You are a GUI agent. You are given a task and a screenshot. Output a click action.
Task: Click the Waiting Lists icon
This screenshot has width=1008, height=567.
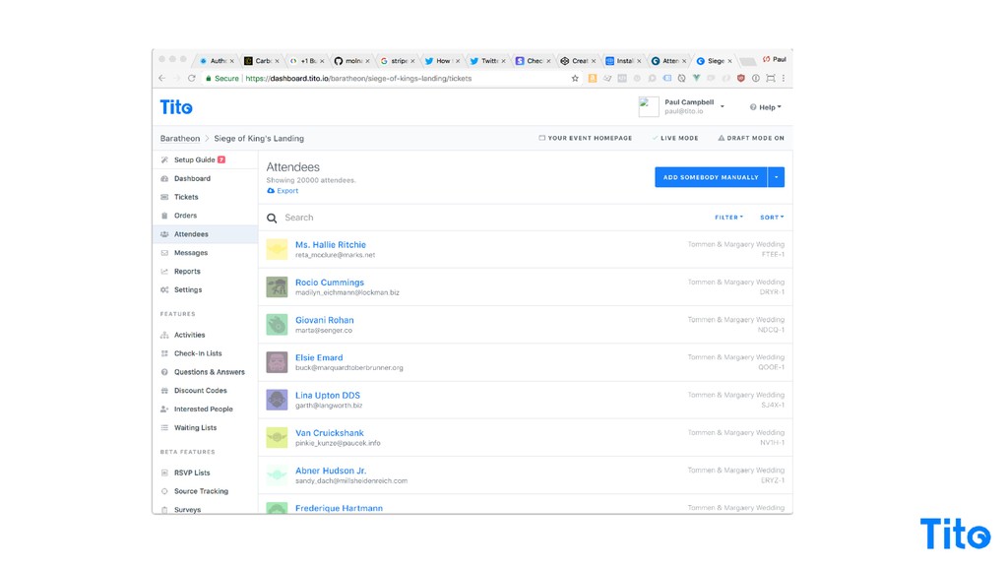click(164, 427)
